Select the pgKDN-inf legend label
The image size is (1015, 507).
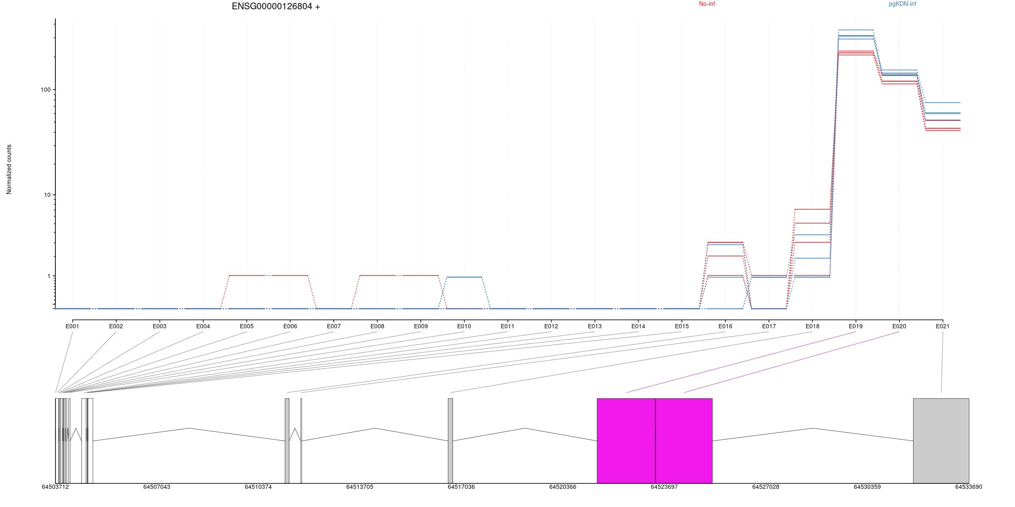pyautogui.click(x=903, y=4)
